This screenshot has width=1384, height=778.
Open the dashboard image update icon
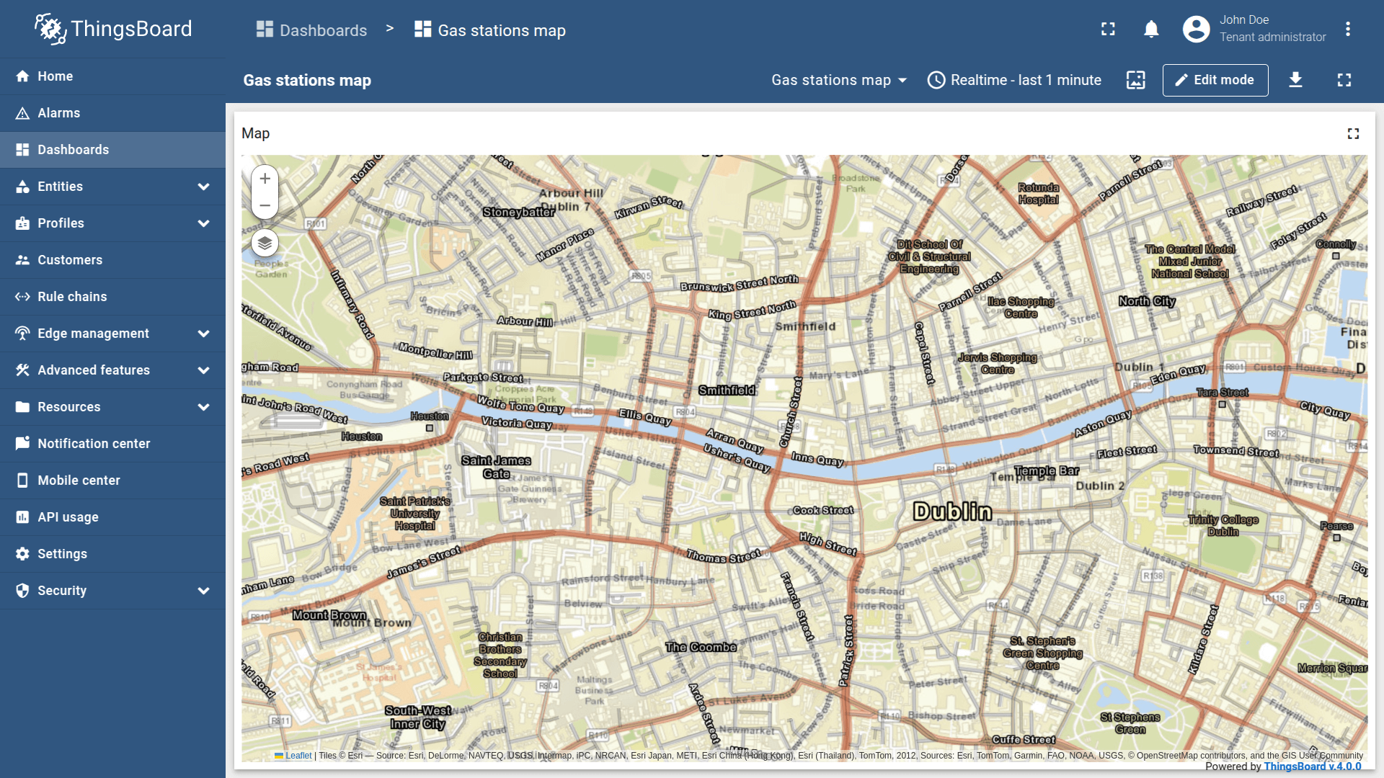1135,80
